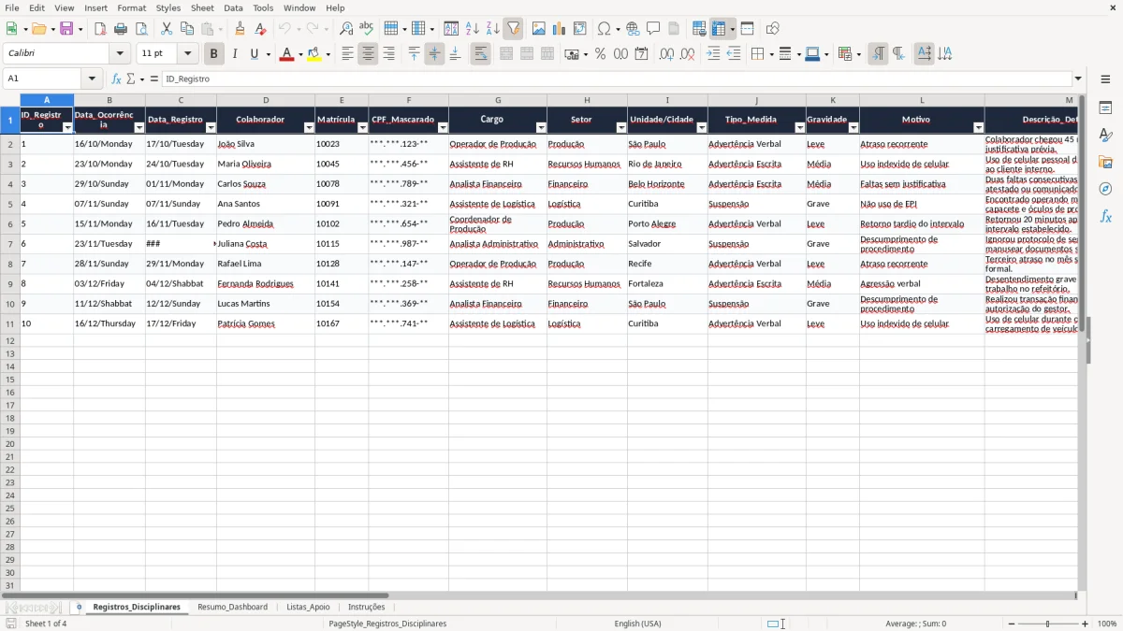Click the Save document icon
This screenshot has height=631, width=1123.
coord(66,29)
